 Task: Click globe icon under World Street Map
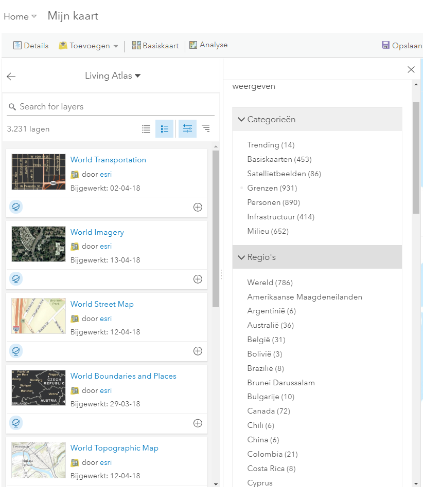pos(16,351)
